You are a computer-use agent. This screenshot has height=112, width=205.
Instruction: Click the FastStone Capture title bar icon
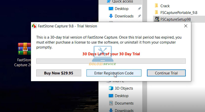click(34, 26)
